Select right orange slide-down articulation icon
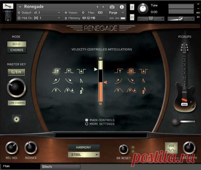Viewport: 201px width, 170px height. (131, 81)
